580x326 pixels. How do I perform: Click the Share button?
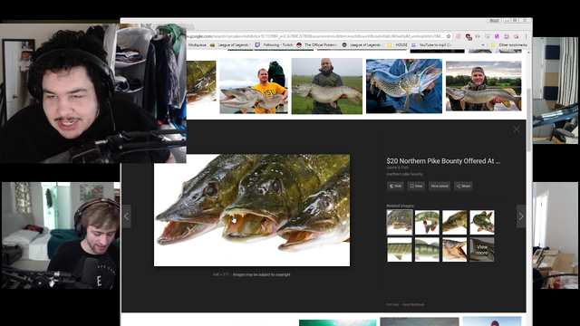(463, 186)
